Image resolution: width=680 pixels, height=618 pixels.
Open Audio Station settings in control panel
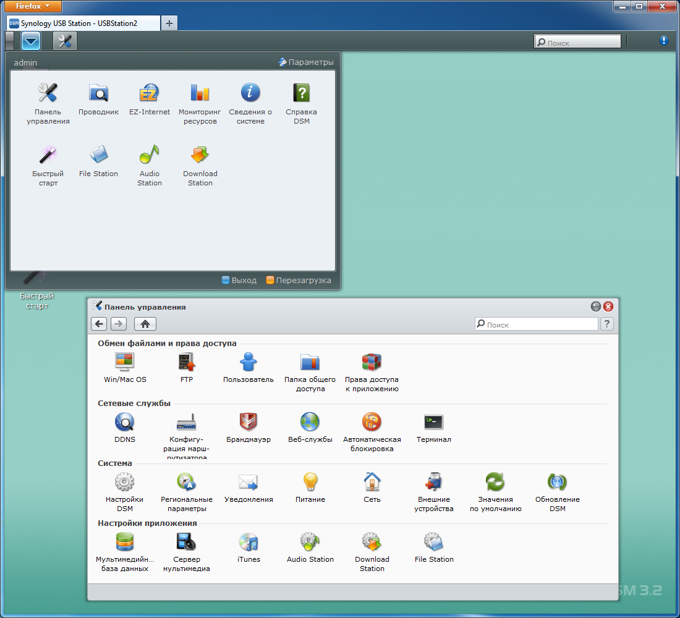[310, 548]
